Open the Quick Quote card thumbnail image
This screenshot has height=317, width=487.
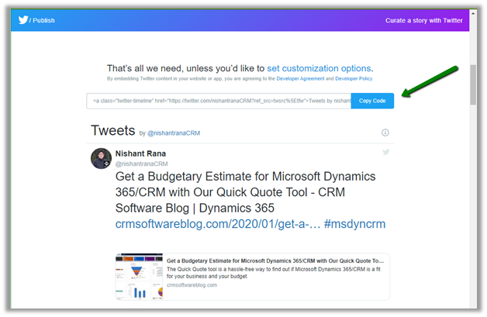coord(139,277)
